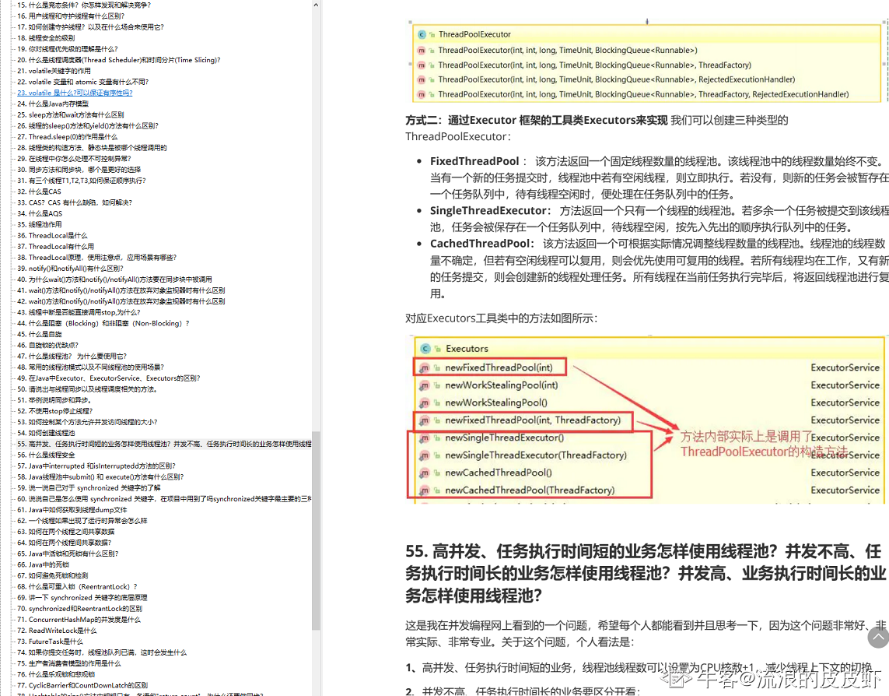Go to outline item 66 Java中的死锁

coord(43,564)
